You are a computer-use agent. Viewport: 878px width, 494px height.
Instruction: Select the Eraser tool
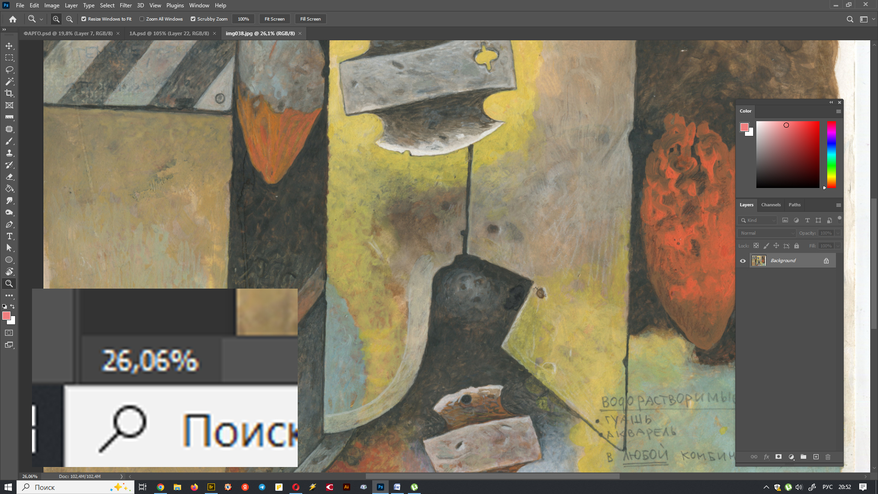pyautogui.click(x=9, y=177)
